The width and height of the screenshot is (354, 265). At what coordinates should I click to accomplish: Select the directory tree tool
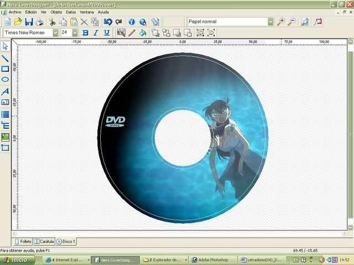pos(5,125)
